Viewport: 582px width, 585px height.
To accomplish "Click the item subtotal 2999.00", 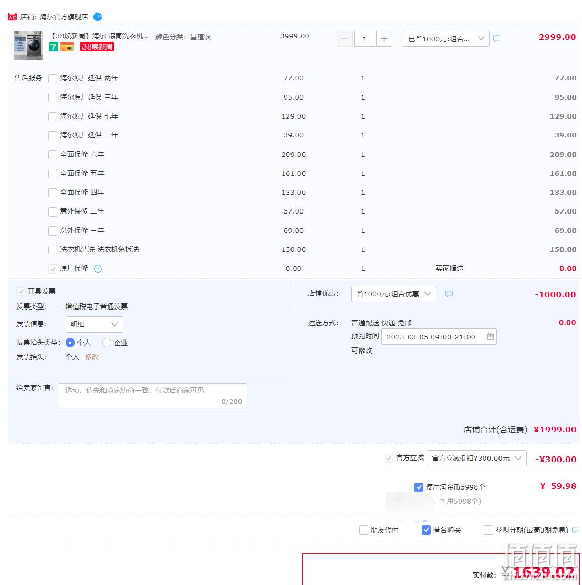I will [x=557, y=37].
